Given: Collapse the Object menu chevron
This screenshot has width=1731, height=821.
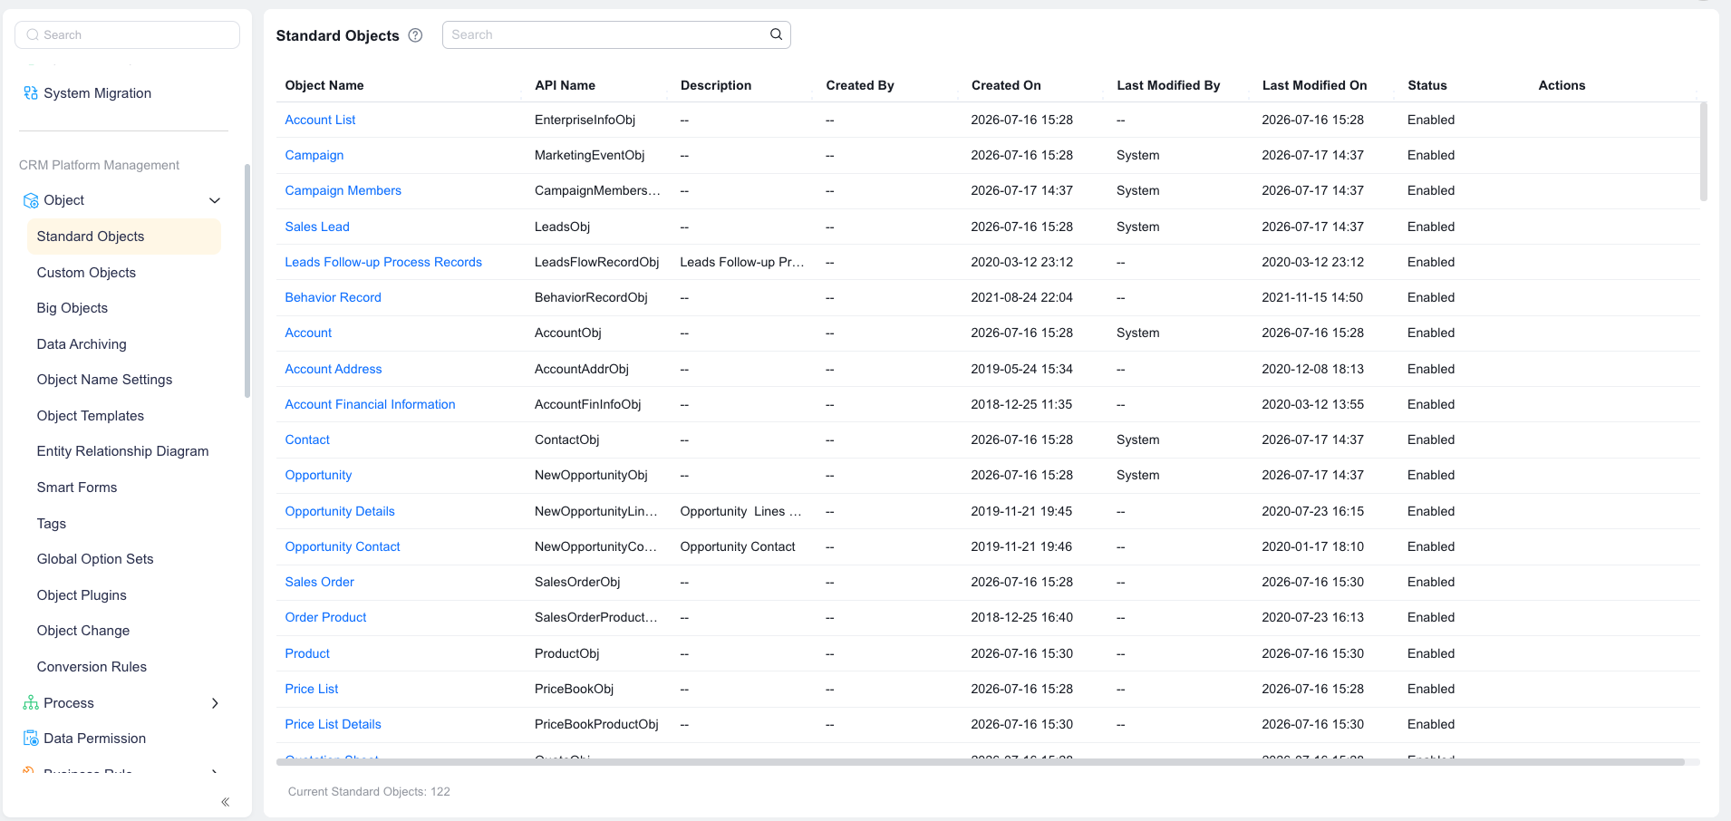Looking at the screenshot, I should coord(215,200).
